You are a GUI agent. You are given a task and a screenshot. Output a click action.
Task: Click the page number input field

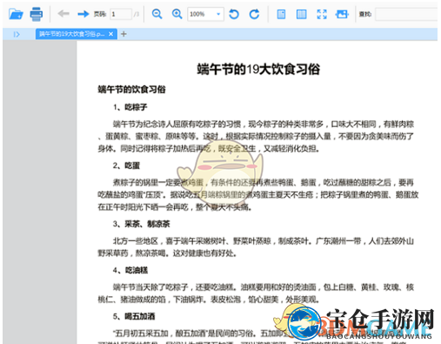point(121,14)
